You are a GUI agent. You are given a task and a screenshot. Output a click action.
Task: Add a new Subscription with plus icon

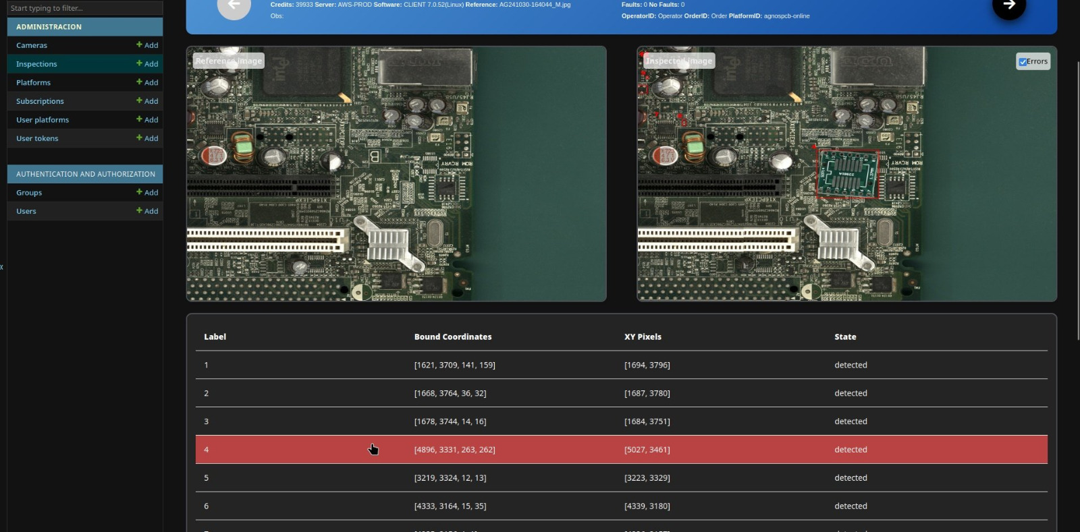pos(147,101)
